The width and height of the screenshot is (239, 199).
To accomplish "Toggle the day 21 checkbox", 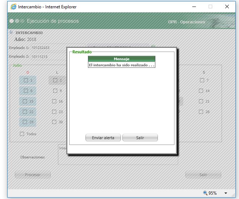I will tap(201, 101).
